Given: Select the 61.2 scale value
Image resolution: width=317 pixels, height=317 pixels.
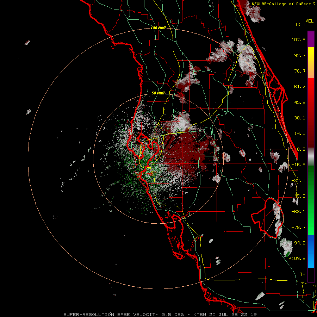Looking at the screenshot, I should click(x=300, y=87).
